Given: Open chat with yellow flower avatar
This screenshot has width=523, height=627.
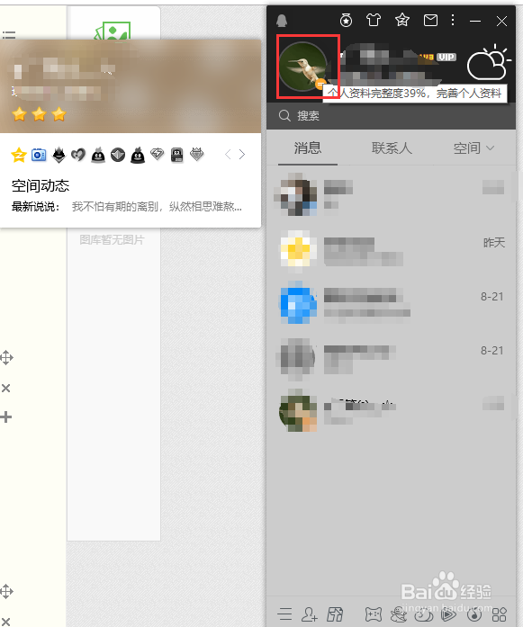Looking at the screenshot, I should pos(298,250).
